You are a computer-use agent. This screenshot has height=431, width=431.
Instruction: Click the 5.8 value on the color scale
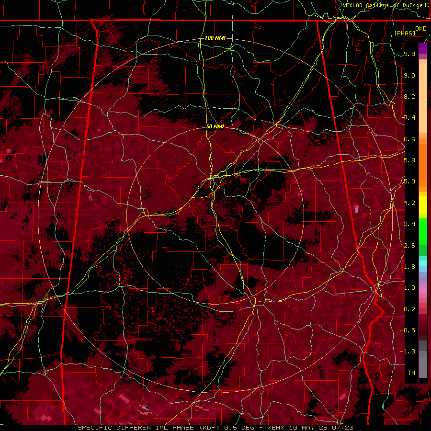pos(409,160)
